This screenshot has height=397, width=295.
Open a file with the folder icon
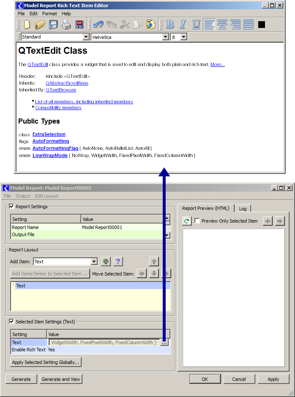40,25
